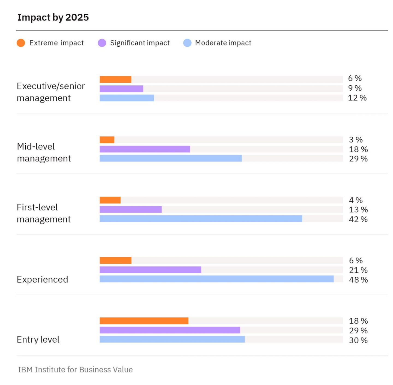The image size is (393, 385).
Task: Click the purple Significant impact legend dot
Action: point(102,43)
